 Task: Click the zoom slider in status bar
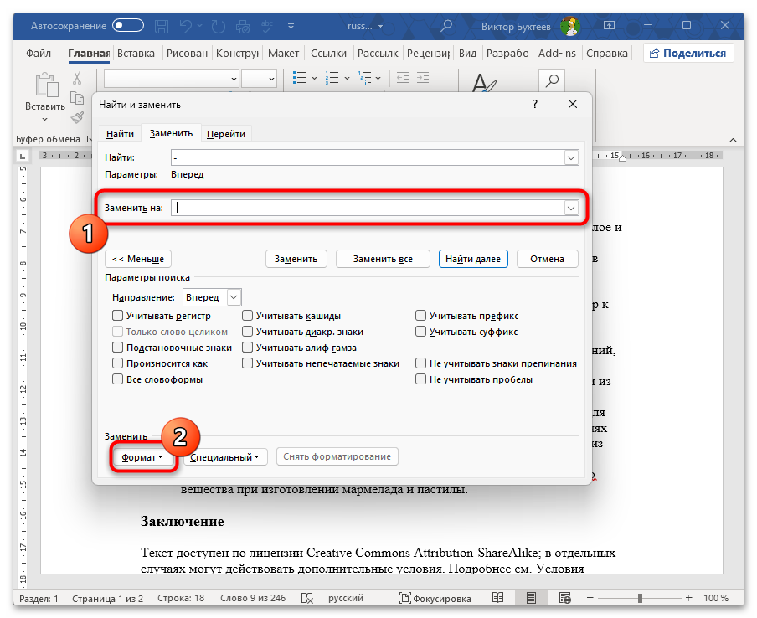click(638, 599)
